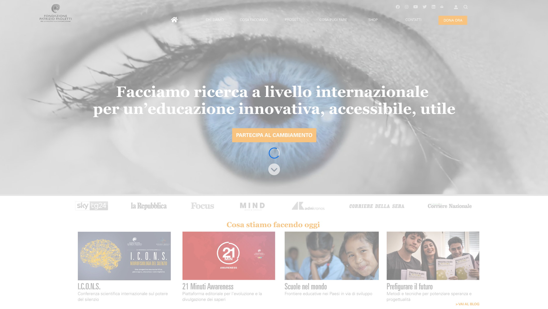Open the Progetti menu item

[293, 20]
